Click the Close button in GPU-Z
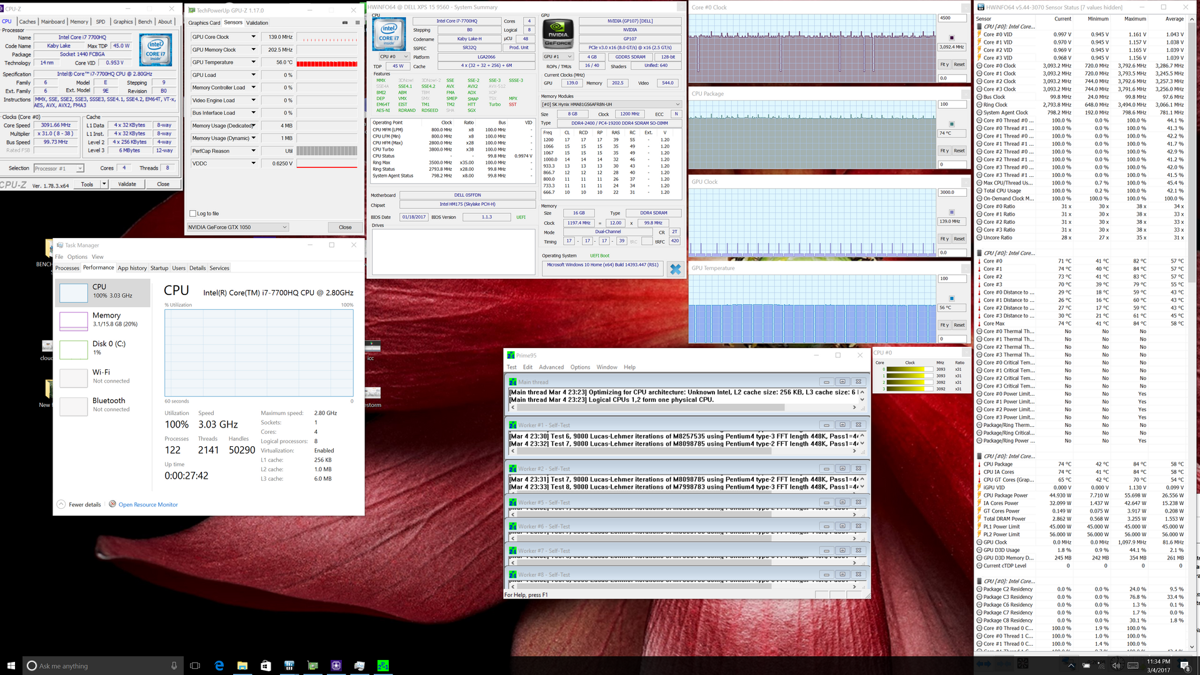 [x=345, y=227]
